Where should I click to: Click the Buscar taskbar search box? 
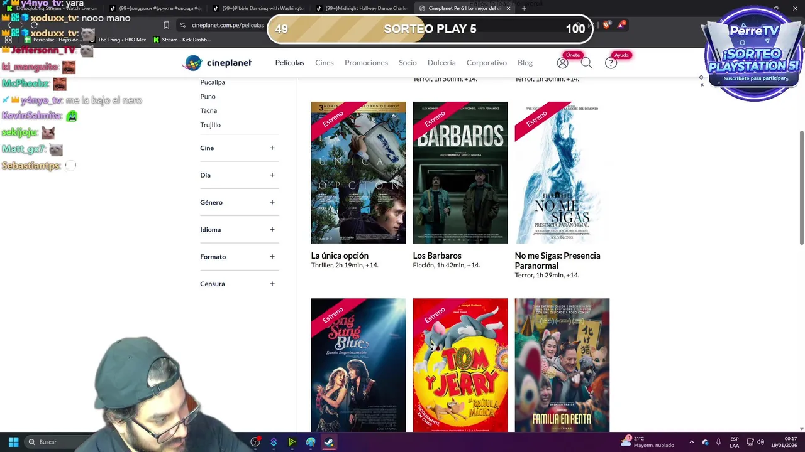pos(57,442)
